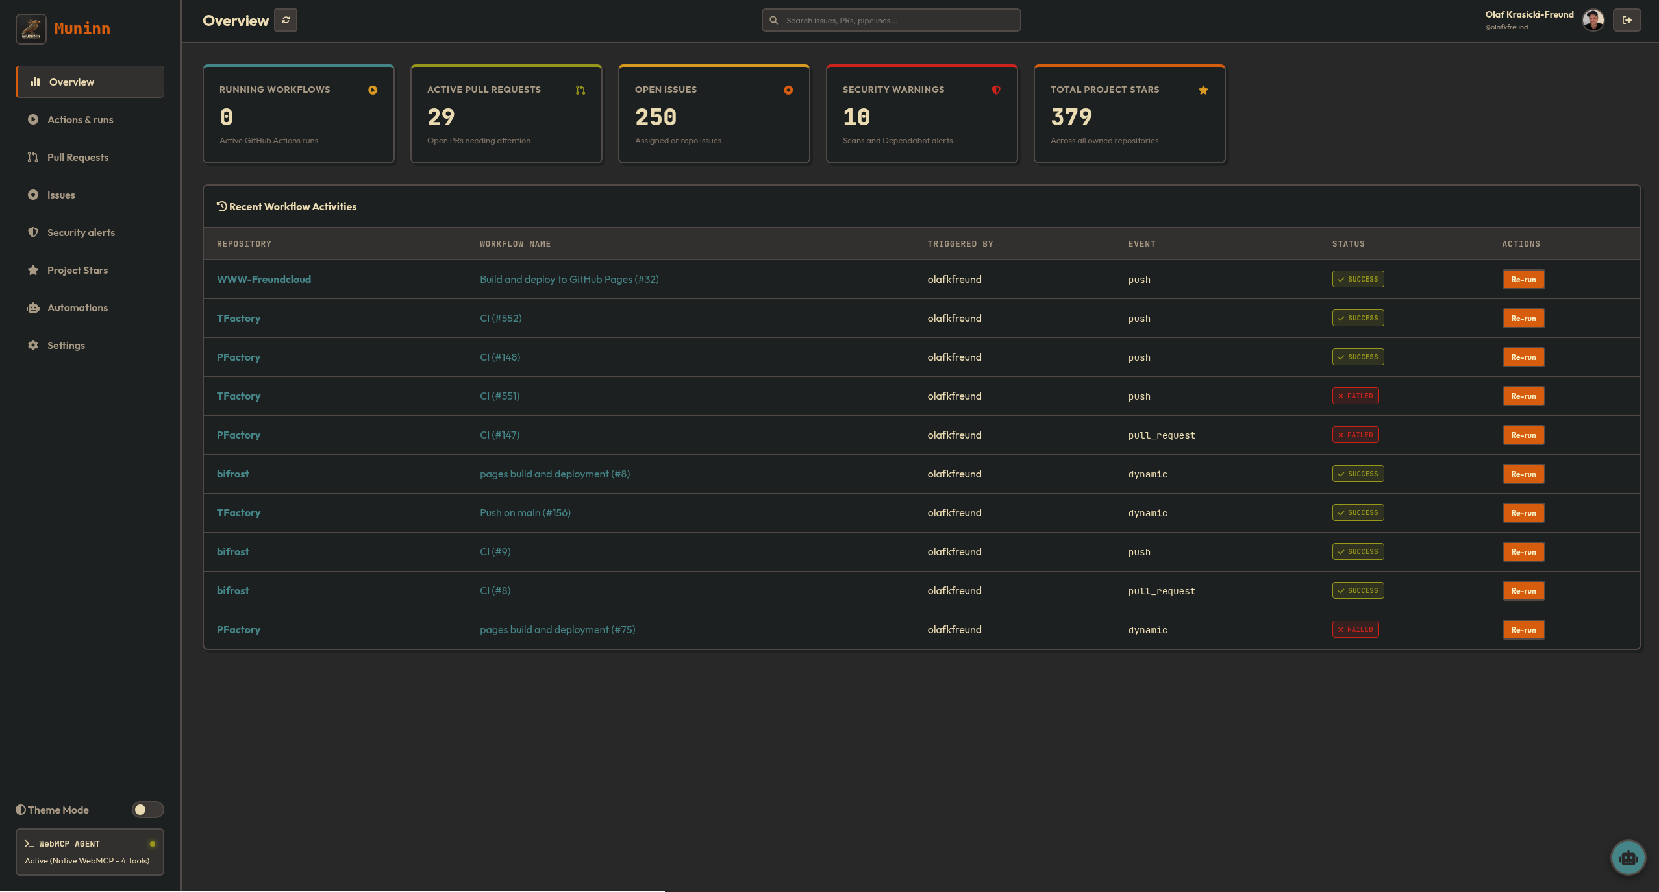The width and height of the screenshot is (1659, 892).
Task: Re-run failed PFactory CI (#147)
Action: pos(1523,435)
